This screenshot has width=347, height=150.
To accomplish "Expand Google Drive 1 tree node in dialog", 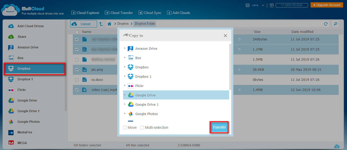I will point(125,104).
